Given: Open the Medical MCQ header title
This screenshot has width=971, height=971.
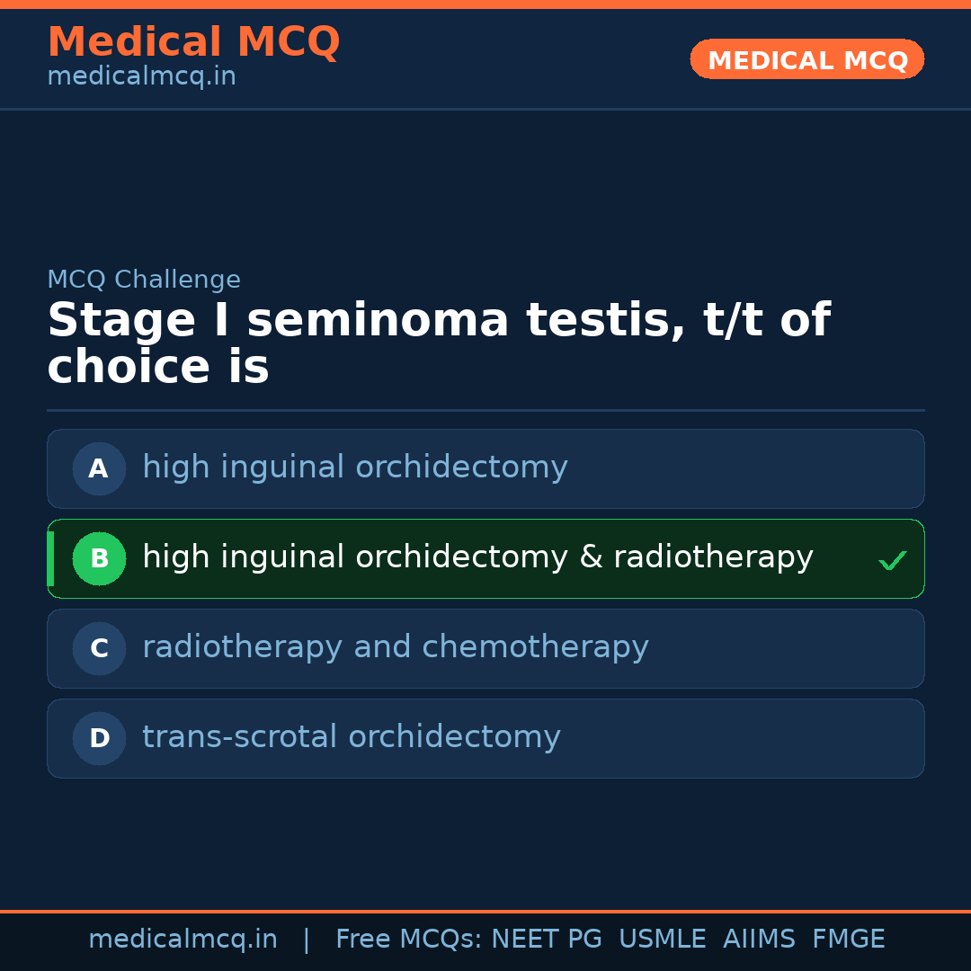Looking at the screenshot, I should [x=193, y=42].
